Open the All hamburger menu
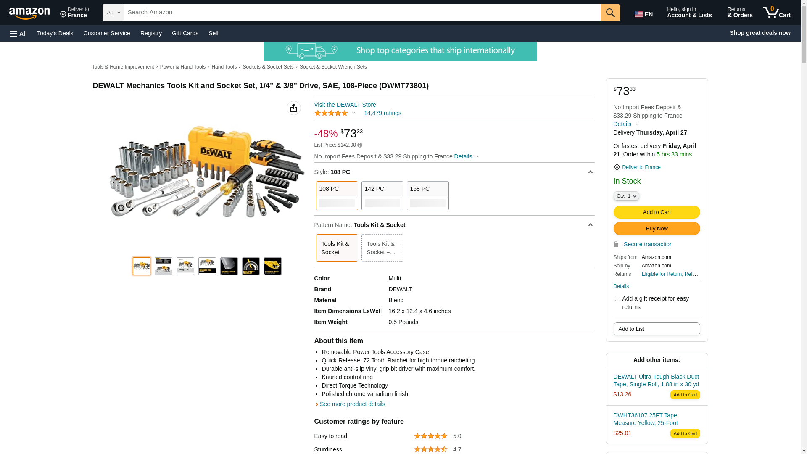Image resolution: width=807 pixels, height=454 pixels. click(x=18, y=33)
